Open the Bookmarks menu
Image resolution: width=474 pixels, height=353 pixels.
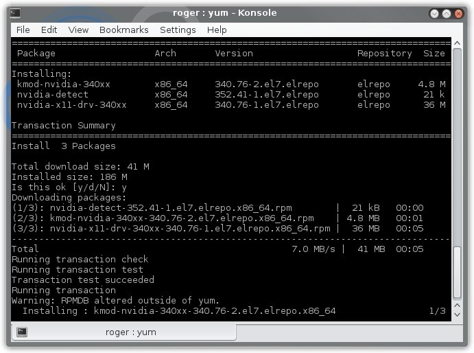[124, 30]
